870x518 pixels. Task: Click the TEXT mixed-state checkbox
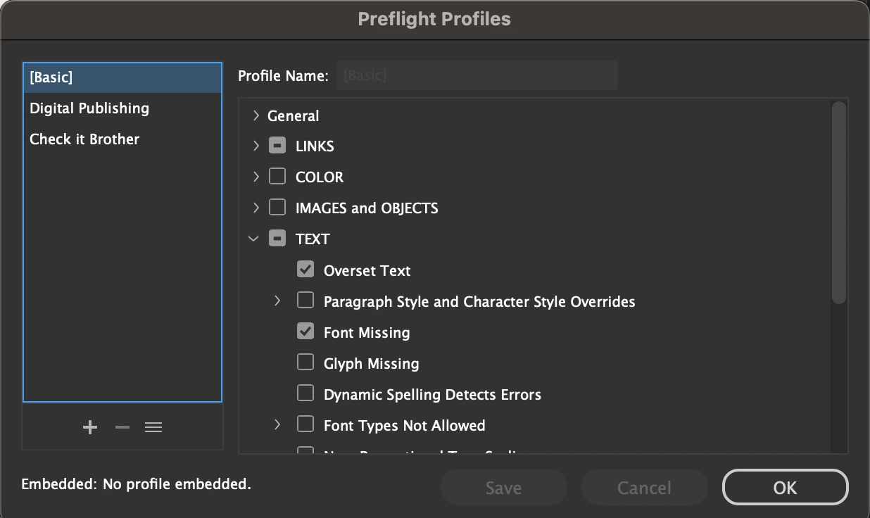277,239
